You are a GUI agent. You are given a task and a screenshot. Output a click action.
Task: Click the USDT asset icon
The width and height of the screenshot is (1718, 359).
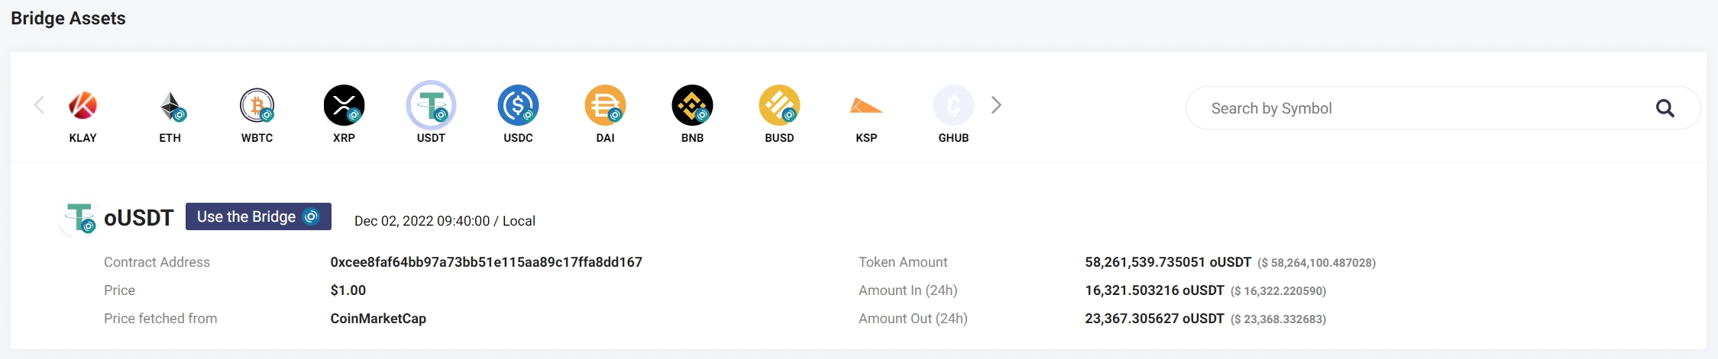[432, 106]
